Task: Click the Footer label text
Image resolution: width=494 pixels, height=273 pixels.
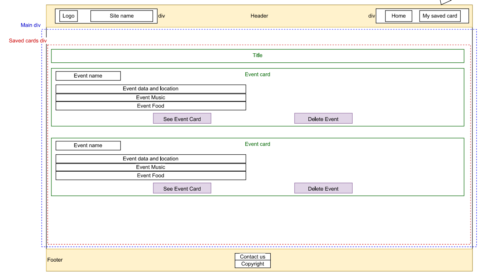Action: (x=55, y=260)
